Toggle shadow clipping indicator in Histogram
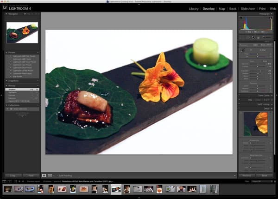This screenshot has width=278, height=199. (x=241, y=18)
